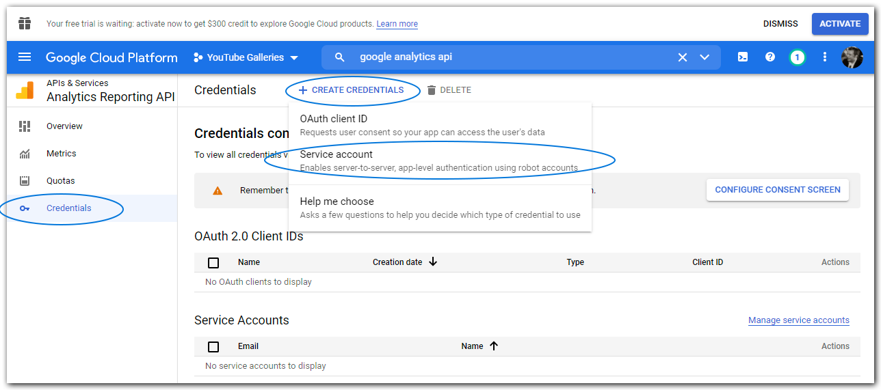Screen dimensions: 881x390
Task: Open Manage service accounts link
Action: [799, 320]
